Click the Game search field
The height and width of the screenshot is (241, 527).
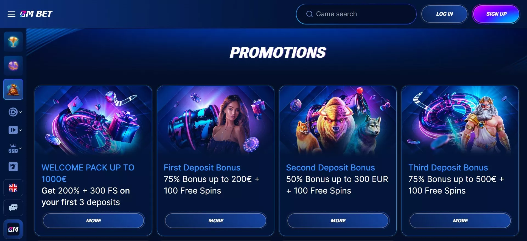(x=356, y=14)
